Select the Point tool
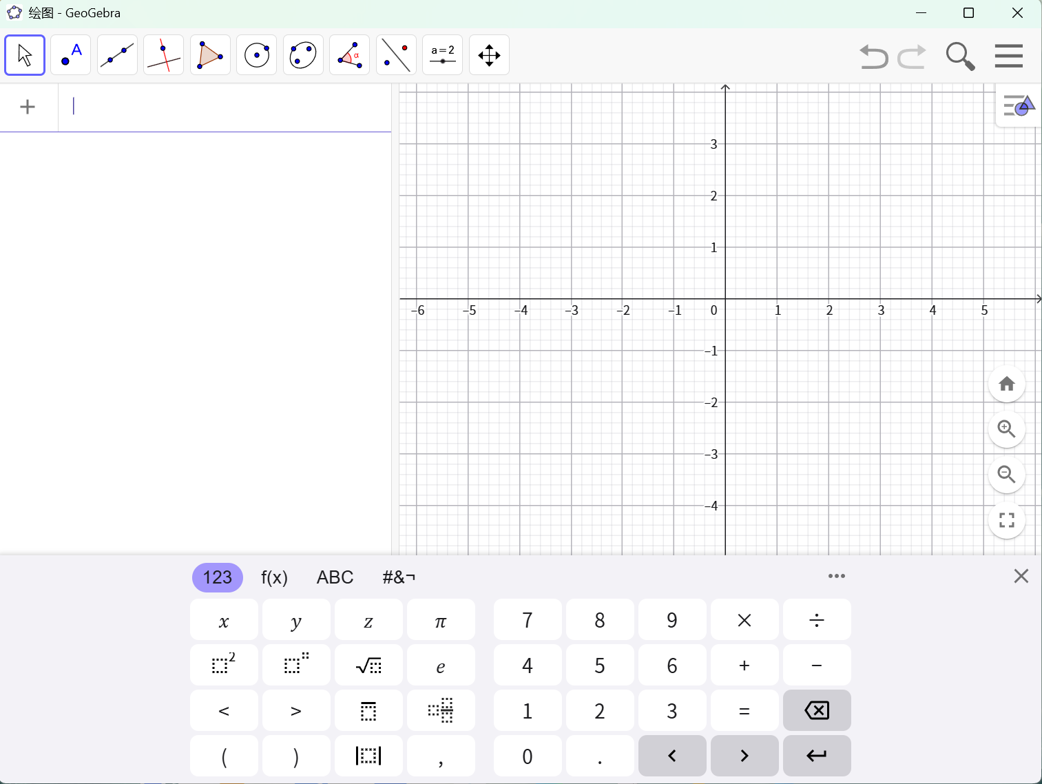1042x784 pixels. [70, 54]
